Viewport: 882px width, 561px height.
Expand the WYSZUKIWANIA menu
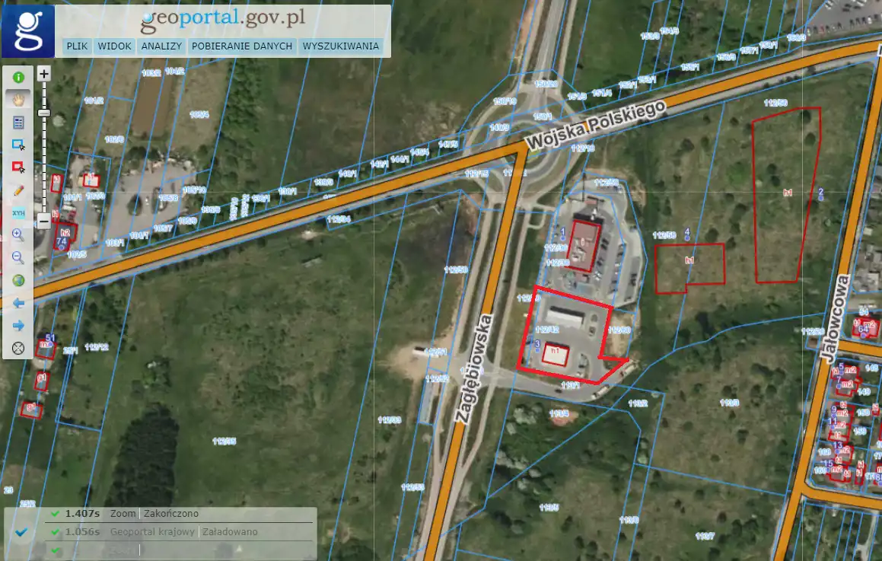340,46
